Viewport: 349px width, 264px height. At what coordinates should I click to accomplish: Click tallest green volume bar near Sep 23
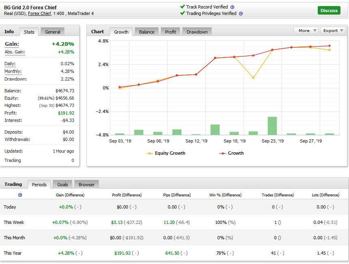[x=272, y=126]
